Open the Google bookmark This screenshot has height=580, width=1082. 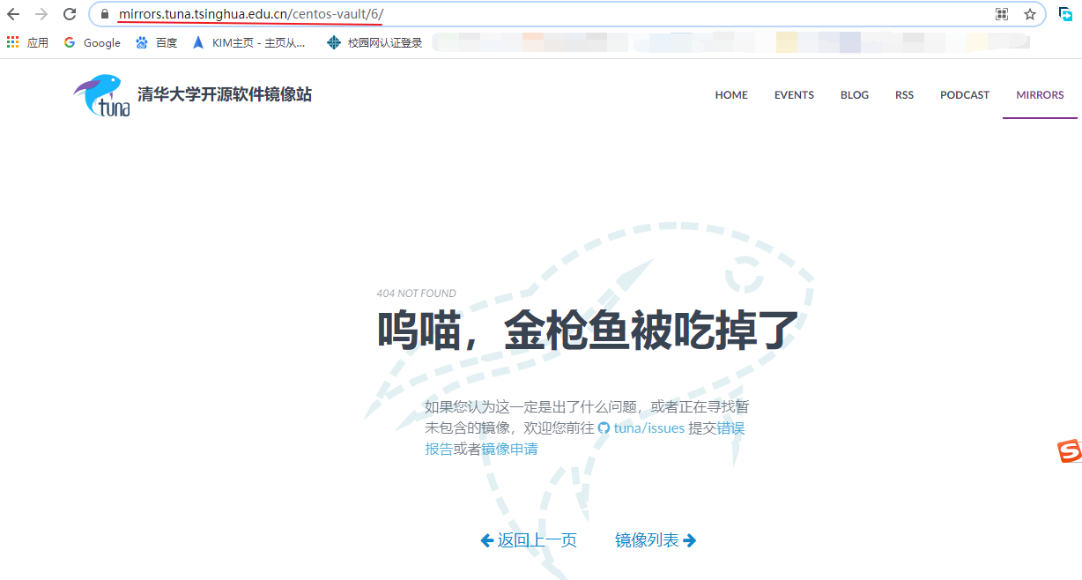[x=93, y=42]
